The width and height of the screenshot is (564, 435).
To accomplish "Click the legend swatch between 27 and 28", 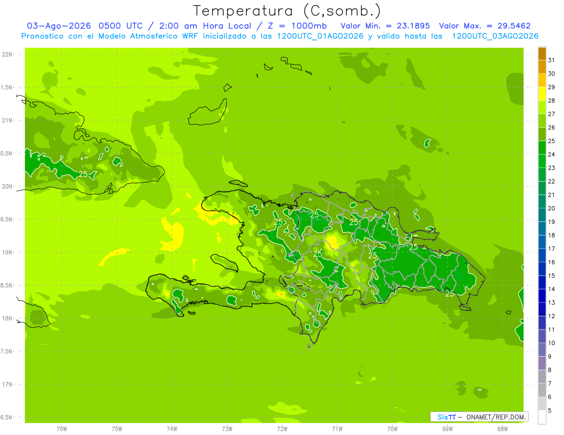I will point(542,107).
